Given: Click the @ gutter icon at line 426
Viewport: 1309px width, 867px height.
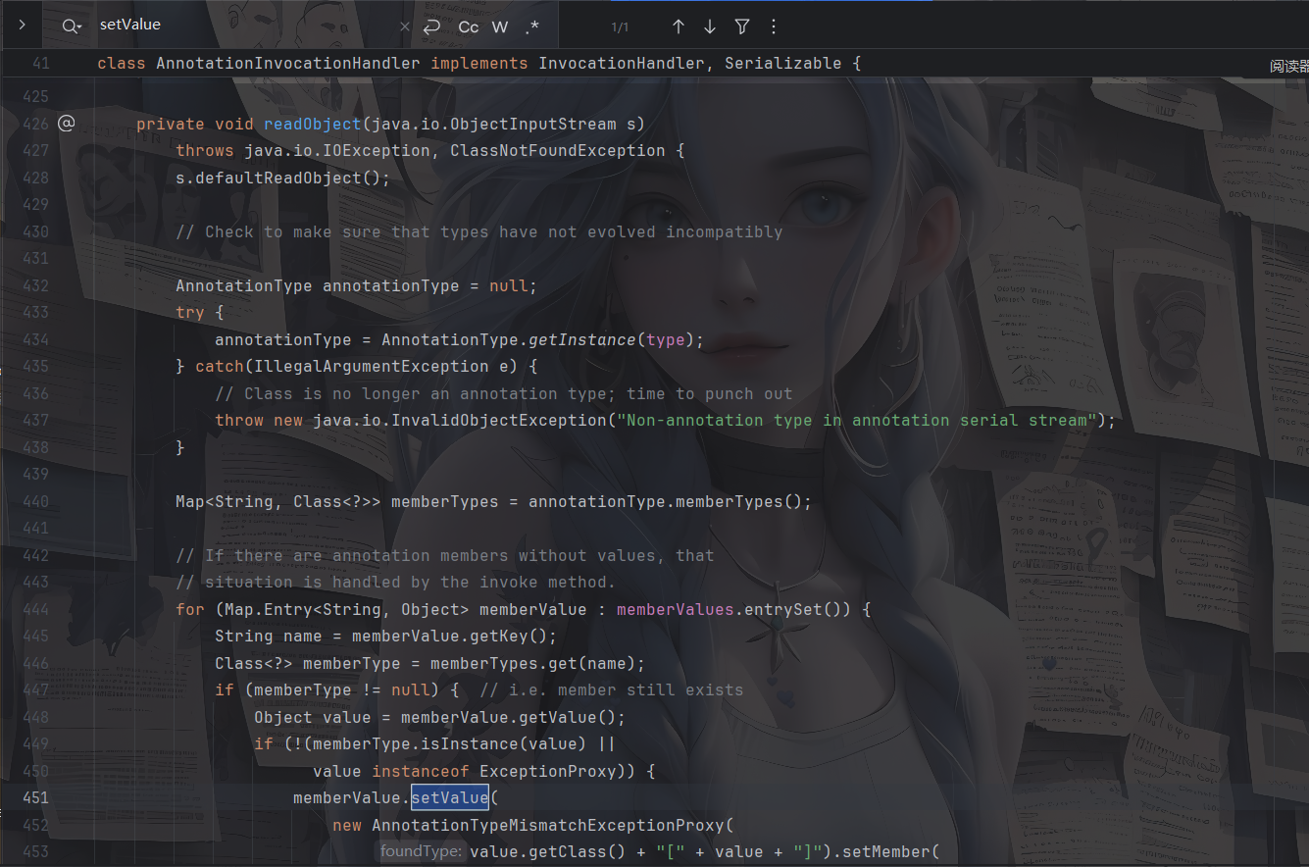Looking at the screenshot, I should point(66,124).
